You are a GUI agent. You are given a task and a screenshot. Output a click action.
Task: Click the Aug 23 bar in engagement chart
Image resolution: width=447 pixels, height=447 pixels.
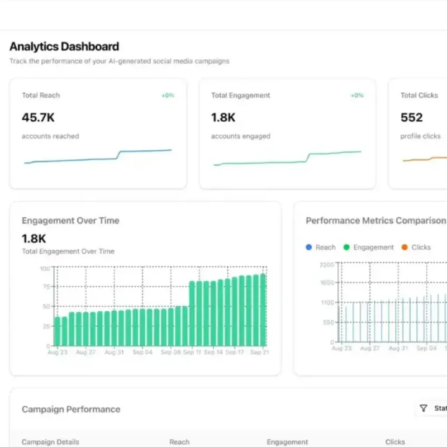pos(58,331)
